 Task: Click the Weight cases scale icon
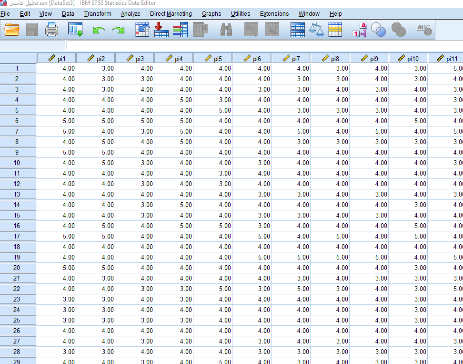[316, 30]
